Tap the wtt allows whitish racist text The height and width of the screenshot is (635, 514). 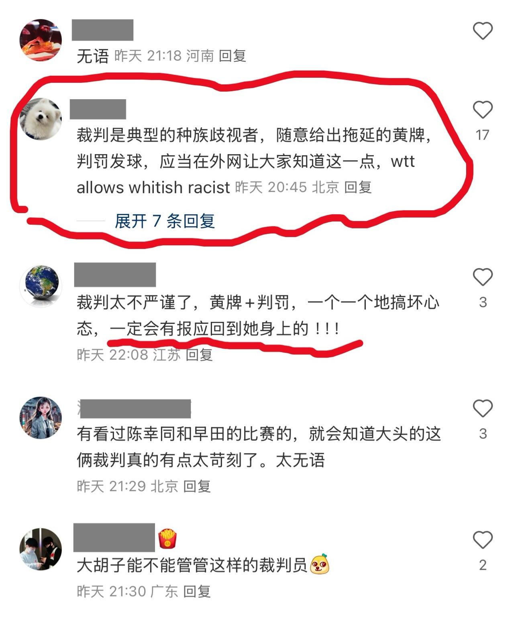coord(153,187)
